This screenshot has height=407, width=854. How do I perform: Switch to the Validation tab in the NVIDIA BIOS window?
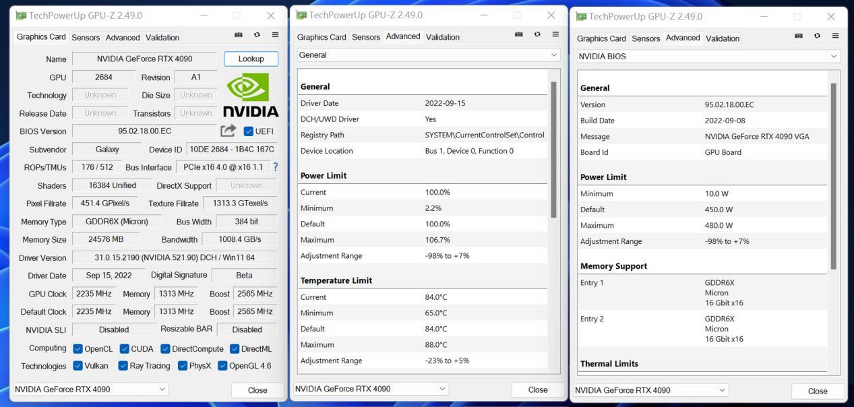[x=723, y=38]
